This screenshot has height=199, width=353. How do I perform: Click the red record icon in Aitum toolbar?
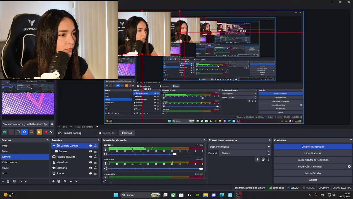[11, 132]
